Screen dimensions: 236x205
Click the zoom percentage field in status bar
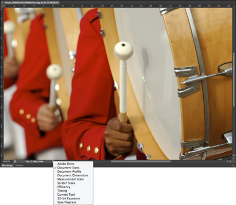pos(7,161)
